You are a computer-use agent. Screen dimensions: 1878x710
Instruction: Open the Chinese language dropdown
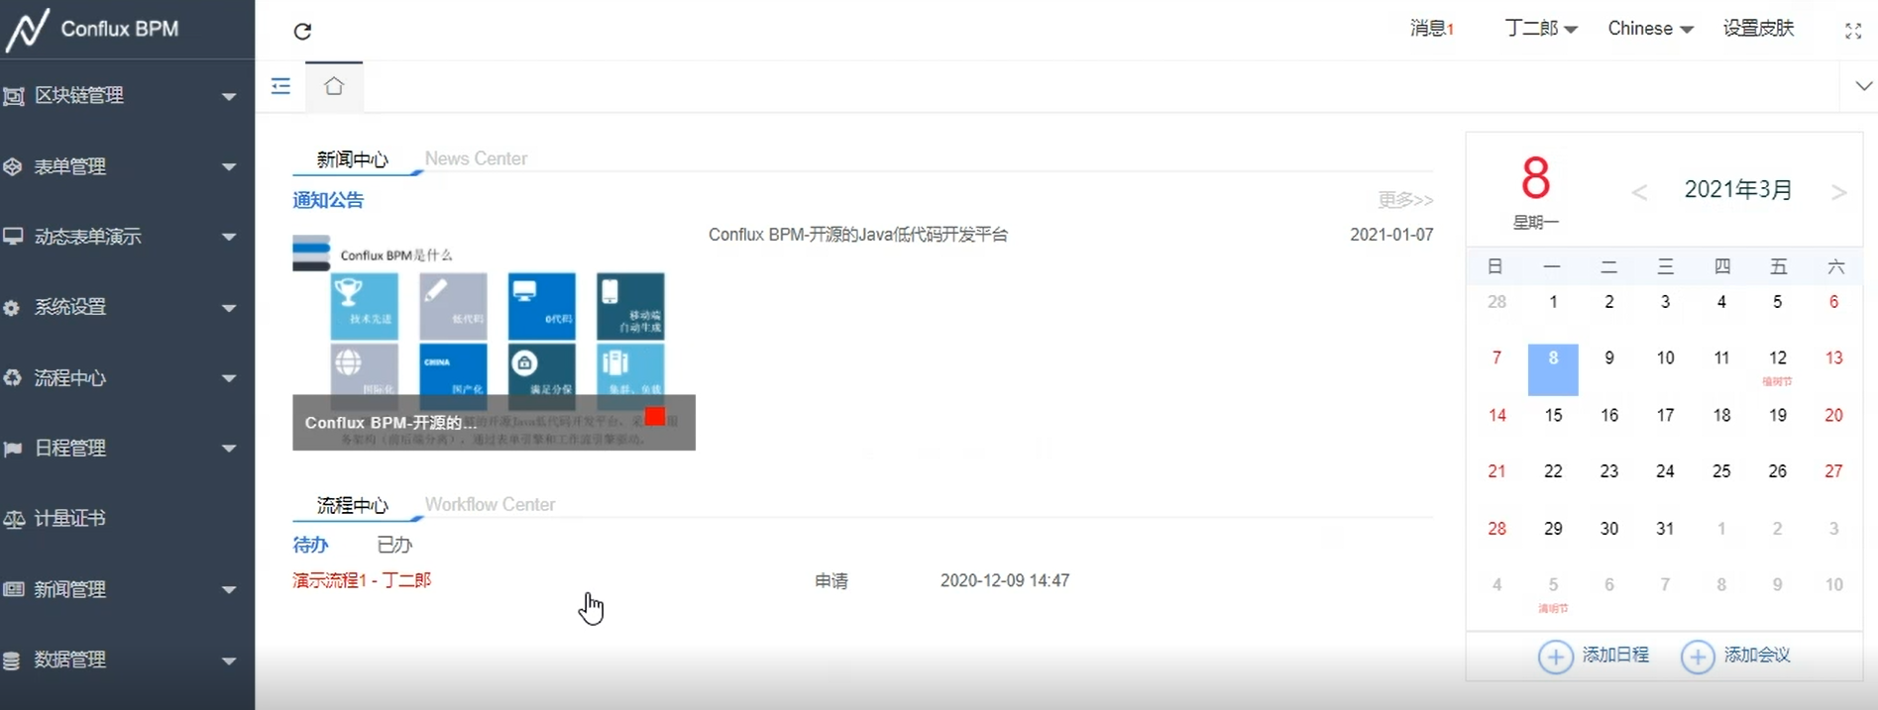point(1650,29)
